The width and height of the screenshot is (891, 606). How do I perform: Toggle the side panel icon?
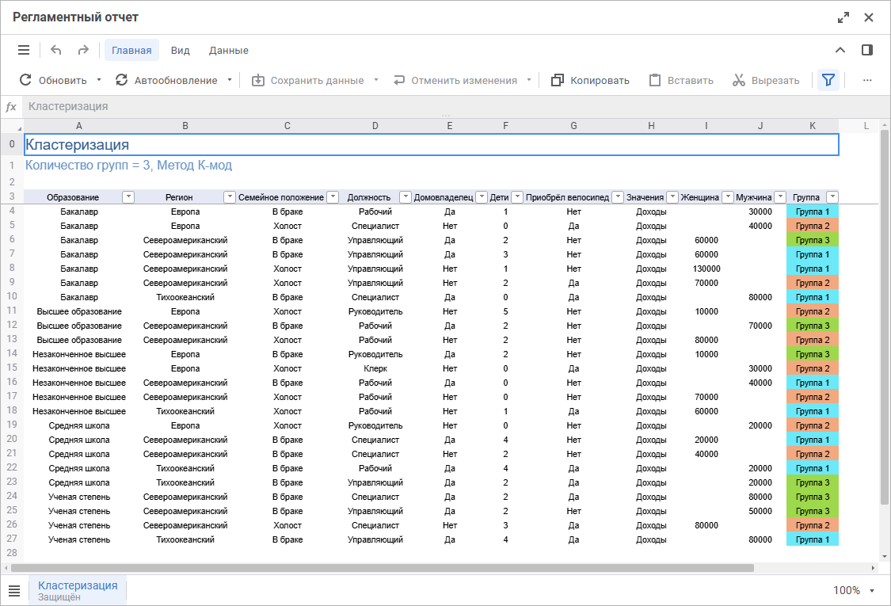[x=867, y=50]
